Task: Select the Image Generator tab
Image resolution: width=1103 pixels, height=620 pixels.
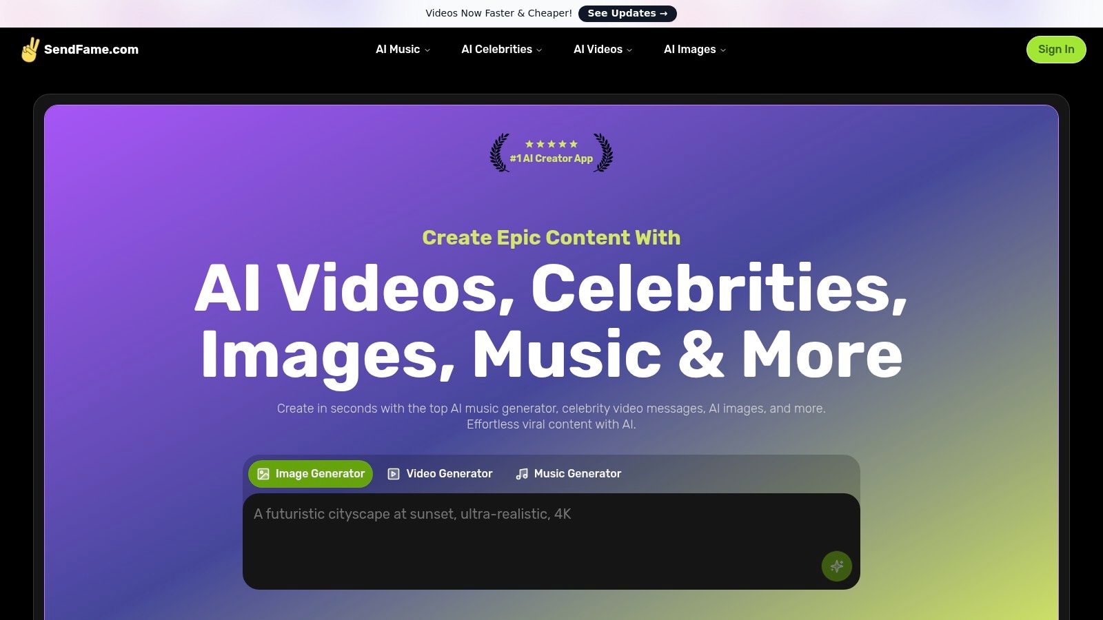Action: tap(310, 473)
